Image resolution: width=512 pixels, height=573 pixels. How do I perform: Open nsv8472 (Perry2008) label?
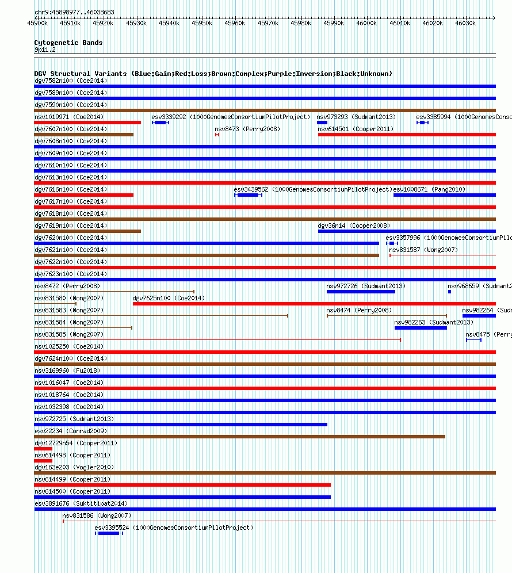pyautogui.click(x=67, y=286)
